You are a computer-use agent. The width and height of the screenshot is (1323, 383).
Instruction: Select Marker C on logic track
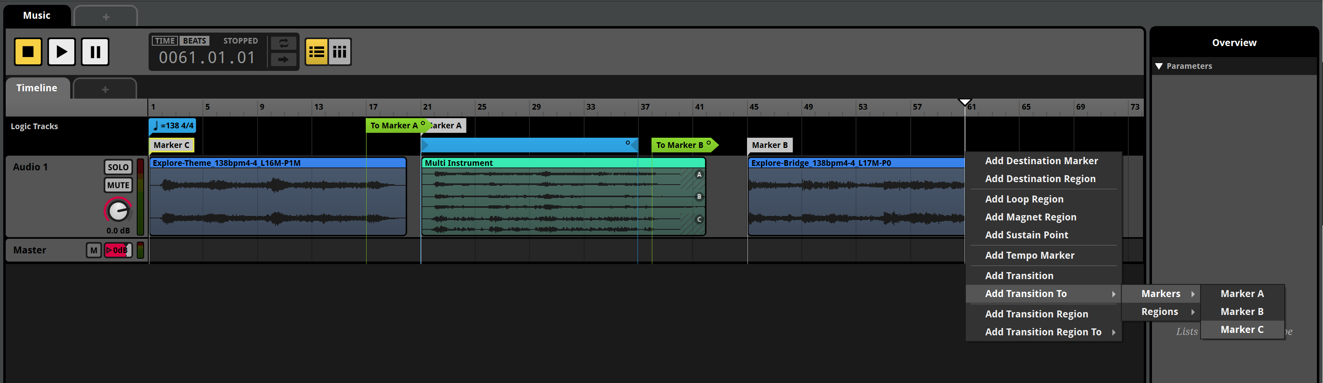pos(171,145)
